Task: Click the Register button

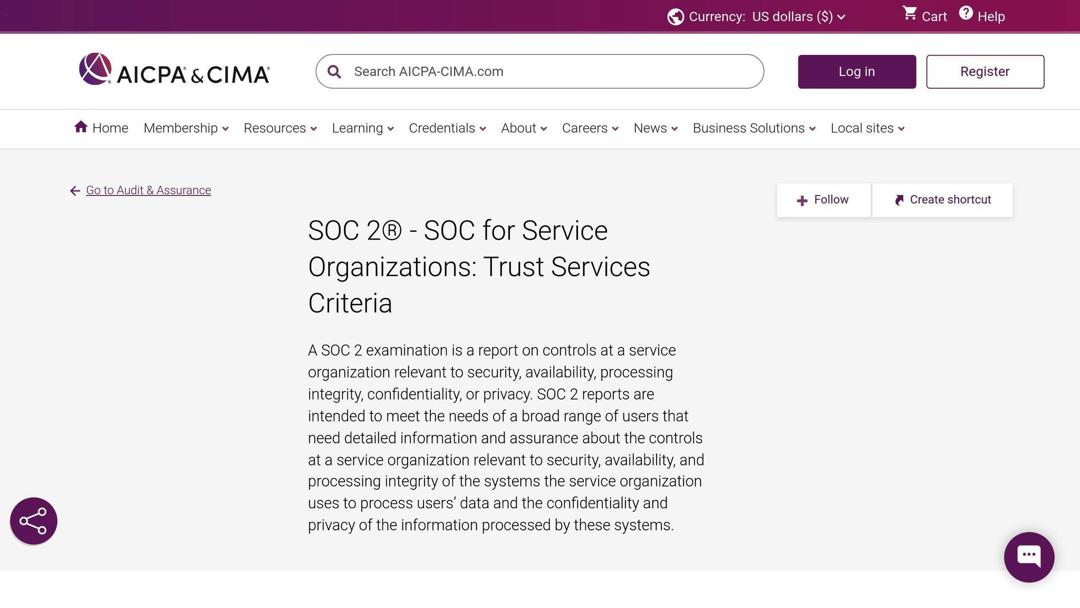Action: [x=985, y=71]
